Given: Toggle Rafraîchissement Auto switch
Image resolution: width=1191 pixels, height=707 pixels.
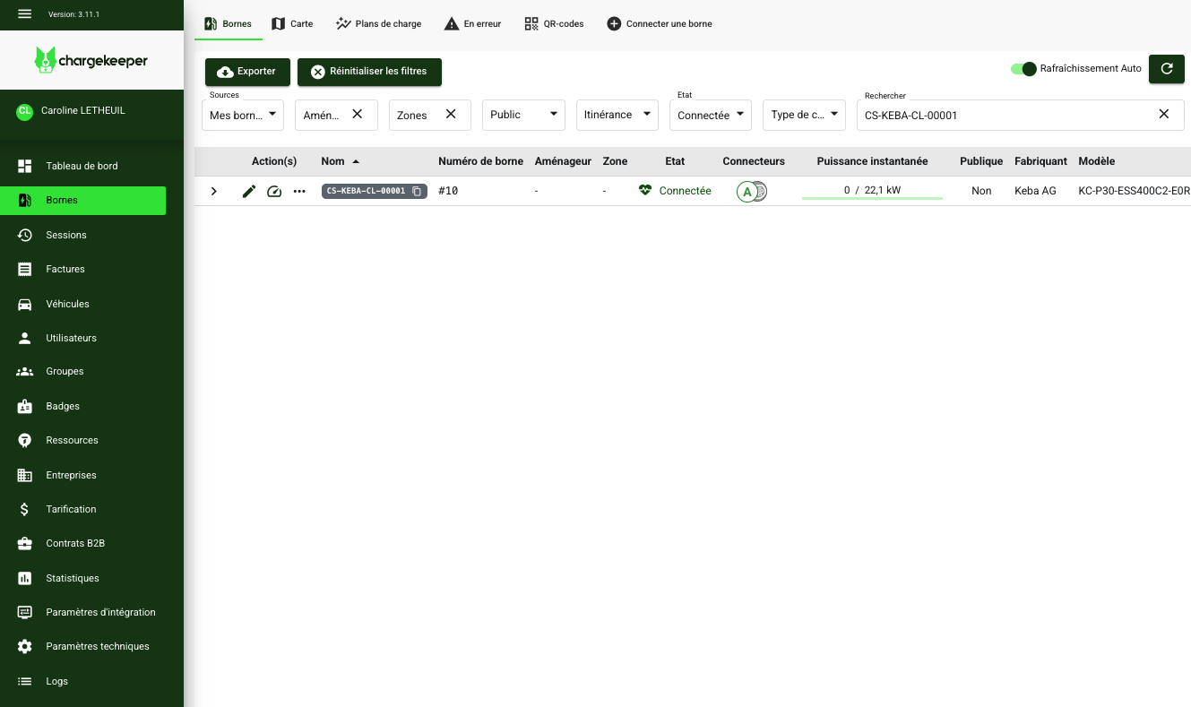Looking at the screenshot, I should tap(1023, 69).
